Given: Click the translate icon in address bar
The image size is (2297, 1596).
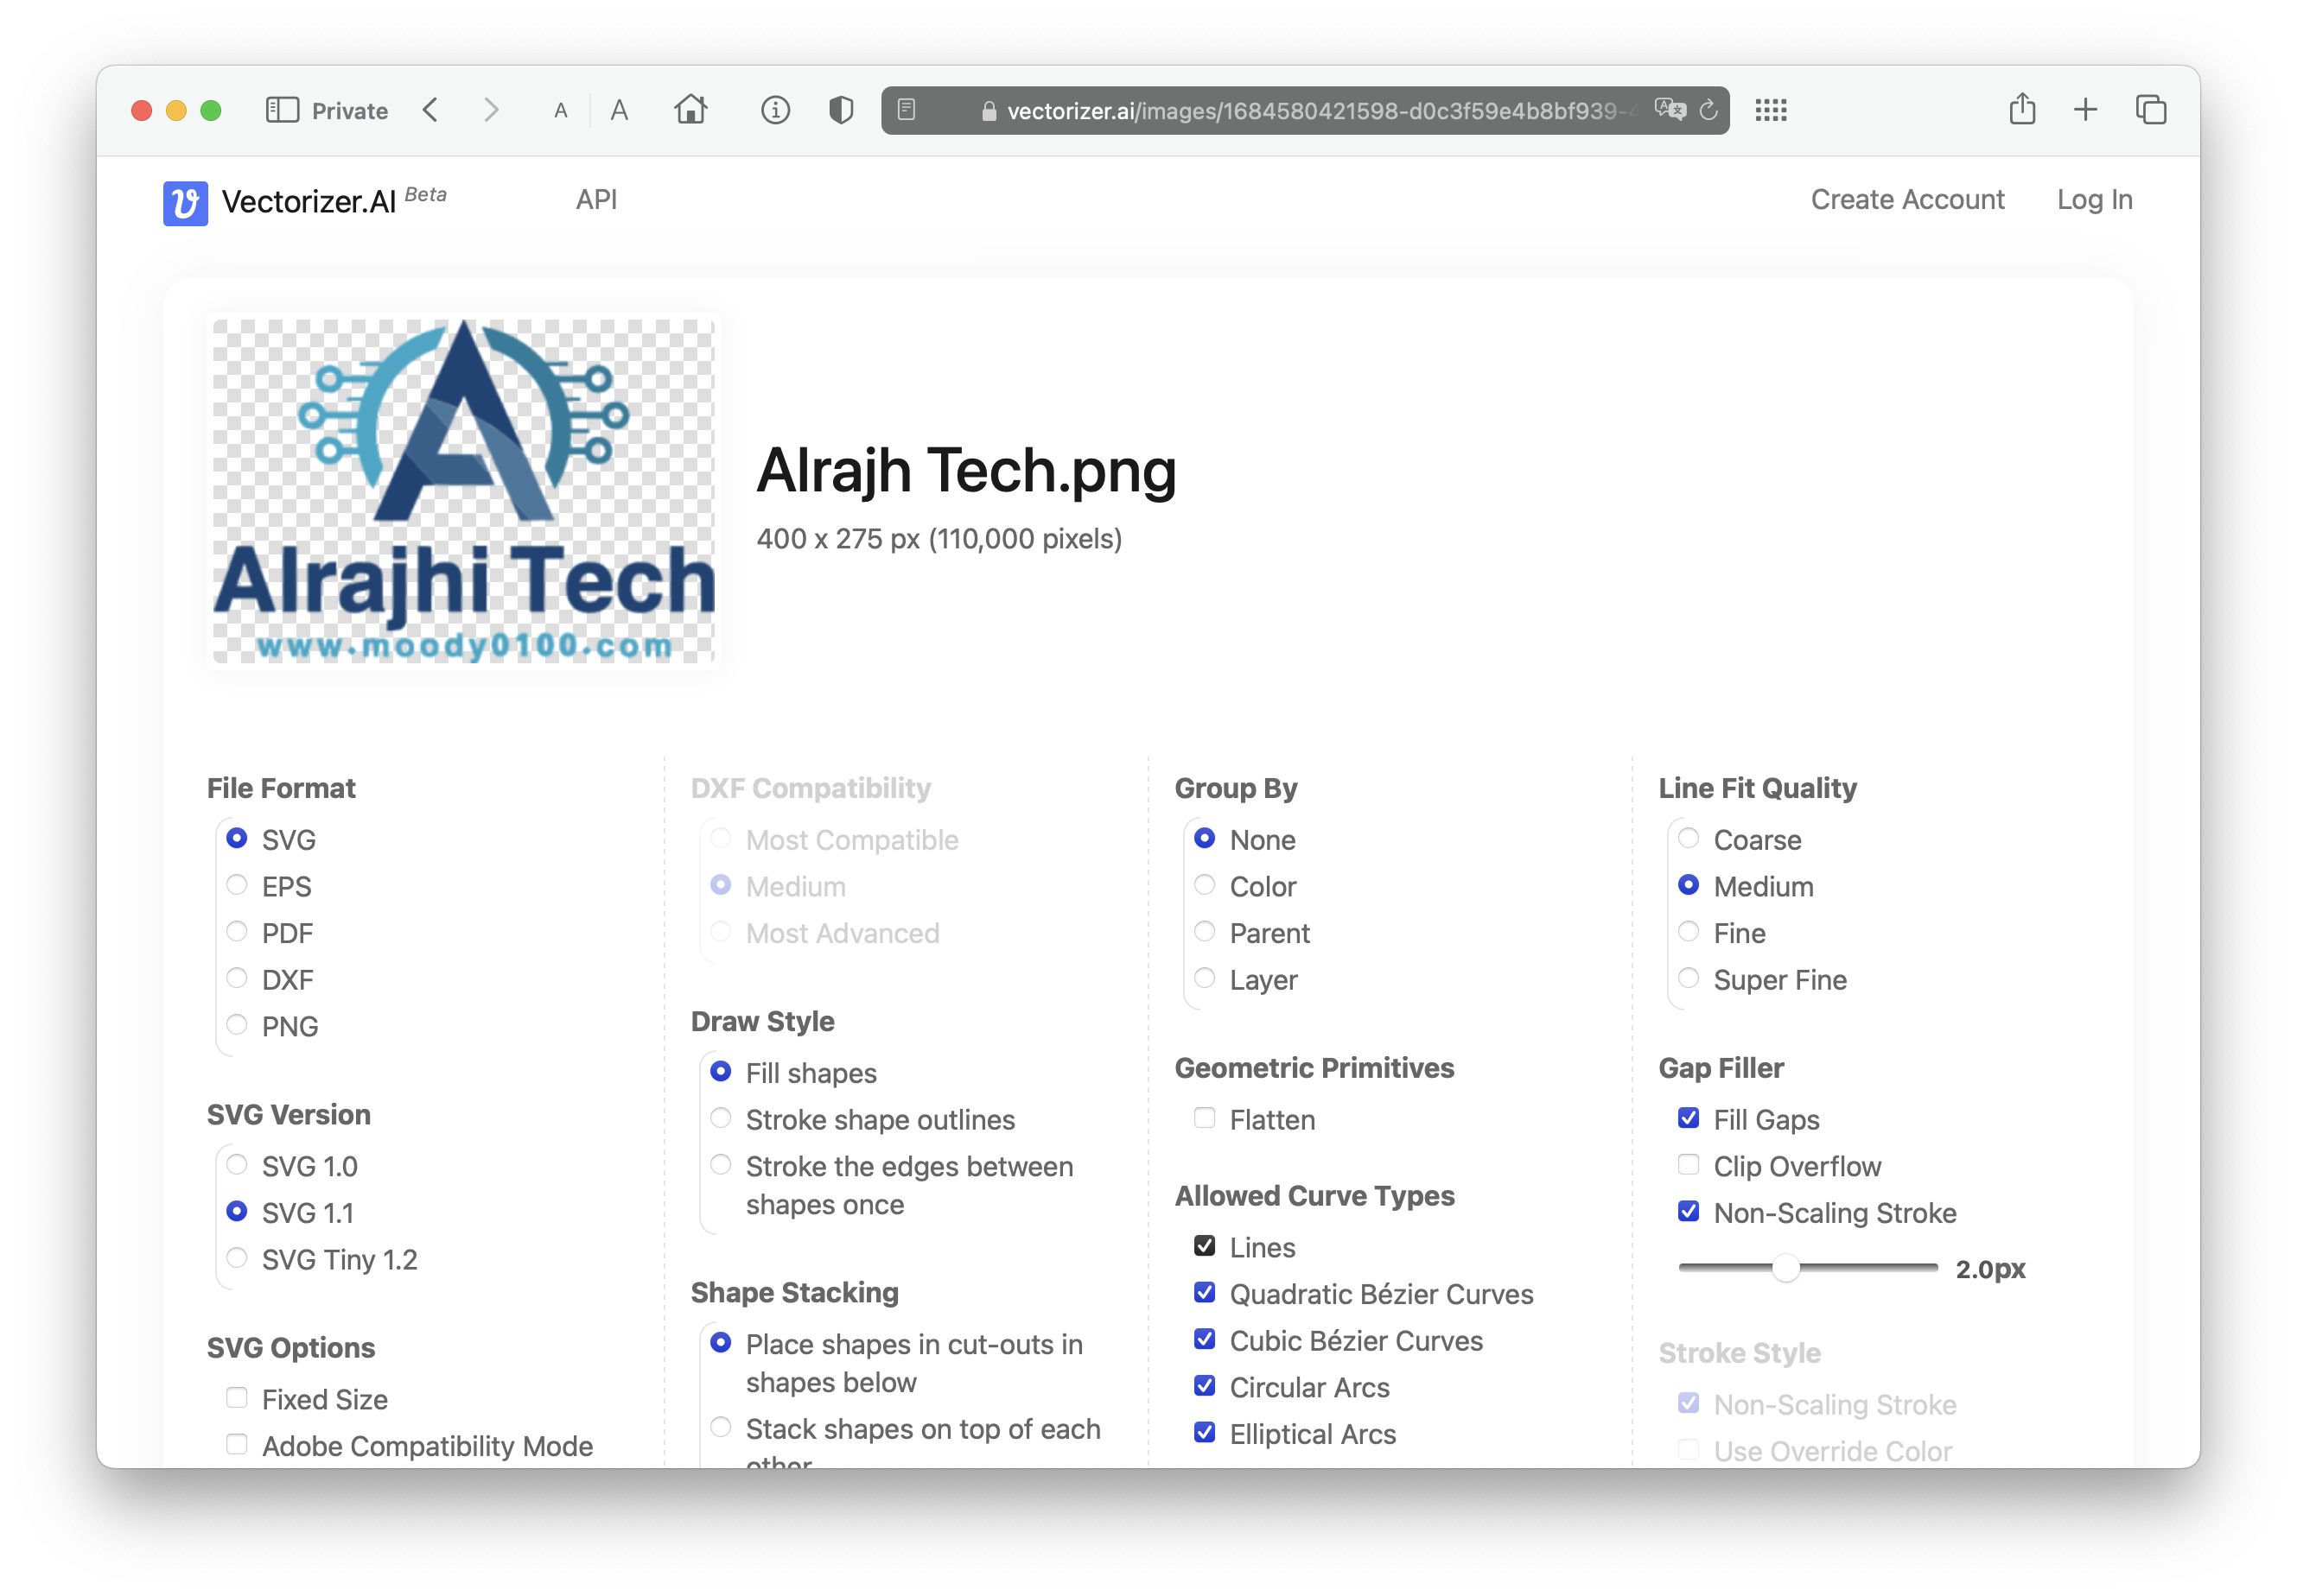Looking at the screenshot, I should coord(1669,109).
